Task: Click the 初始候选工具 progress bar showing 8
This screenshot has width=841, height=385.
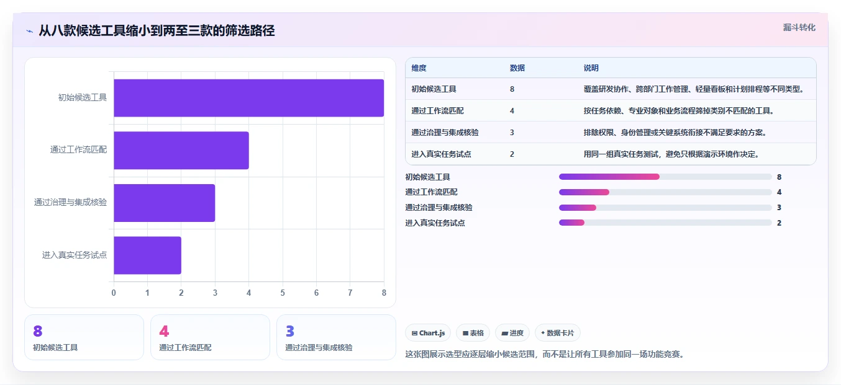Action: tap(665, 177)
